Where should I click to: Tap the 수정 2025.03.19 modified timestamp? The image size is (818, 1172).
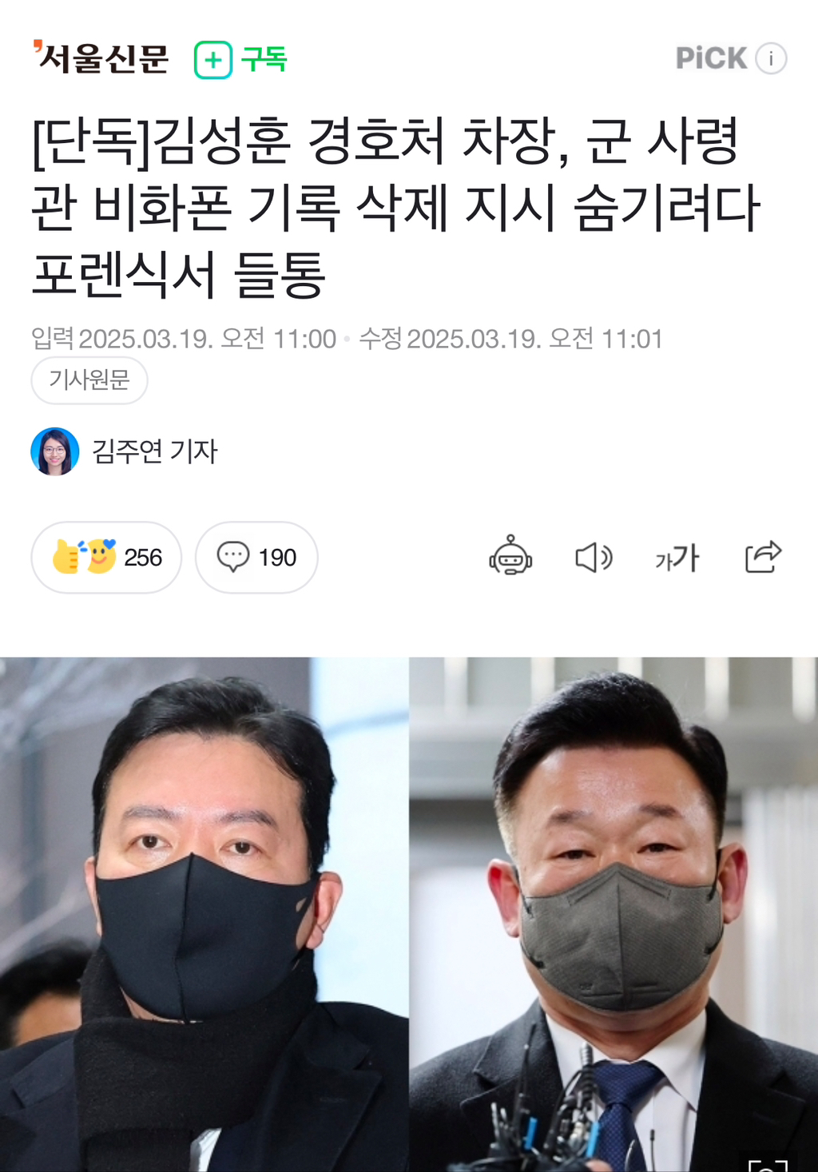511,339
